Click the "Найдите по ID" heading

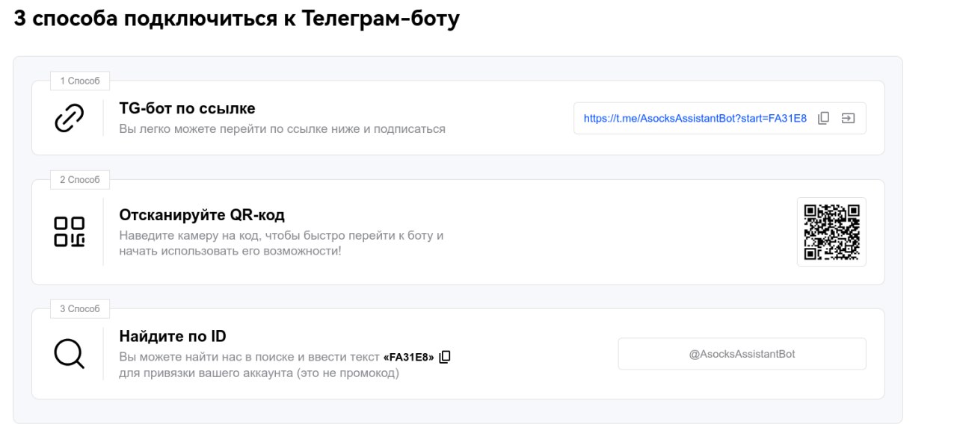click(173, 337)
